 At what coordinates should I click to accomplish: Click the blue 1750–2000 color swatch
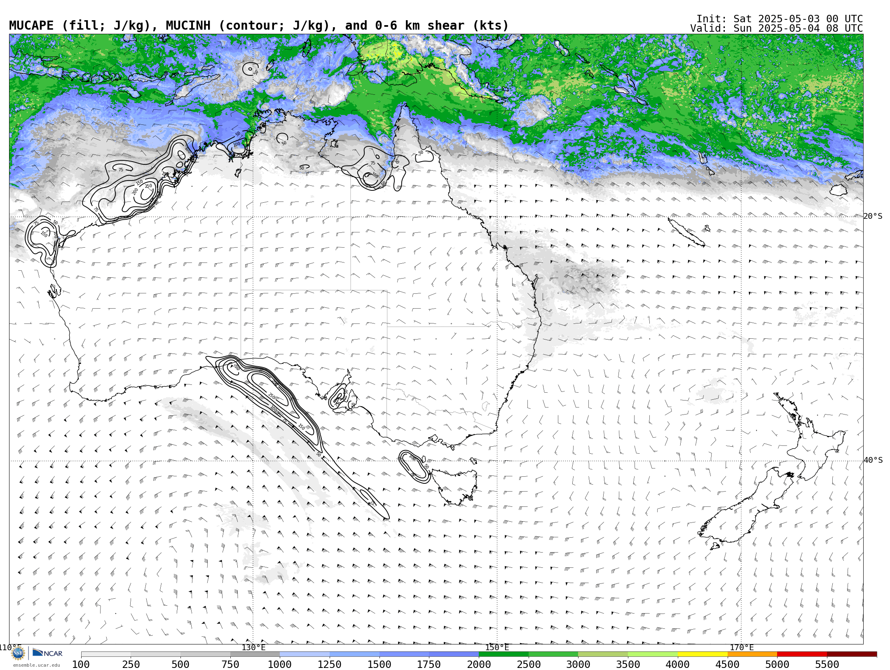454,654
